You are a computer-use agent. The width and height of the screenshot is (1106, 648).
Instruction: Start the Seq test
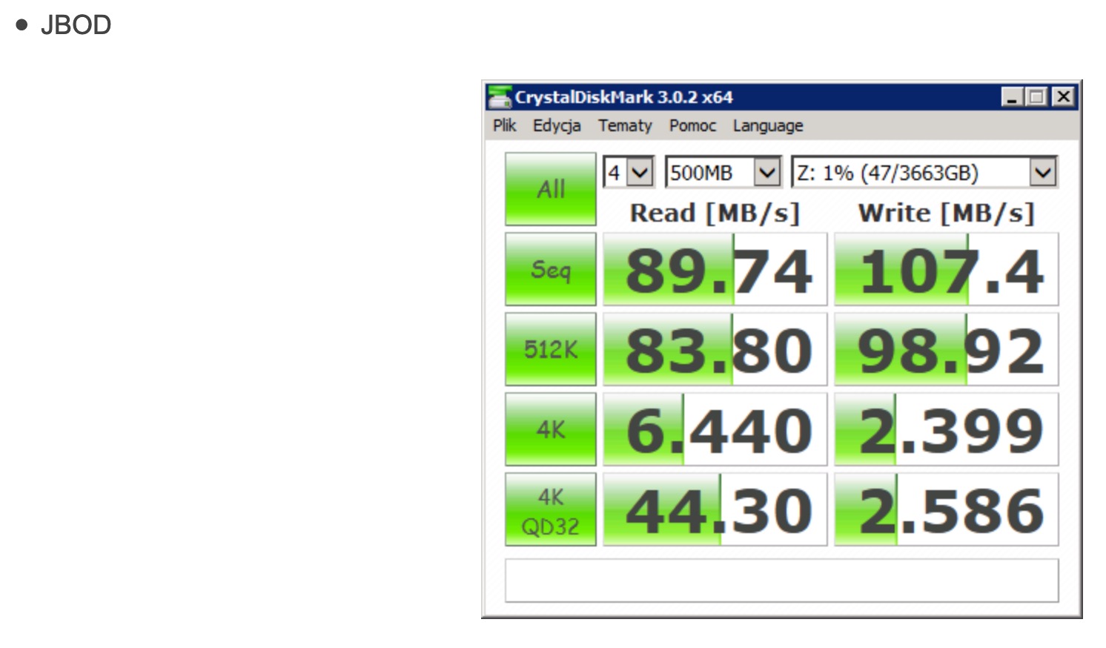pyautogui.click(x=551, y=269)
